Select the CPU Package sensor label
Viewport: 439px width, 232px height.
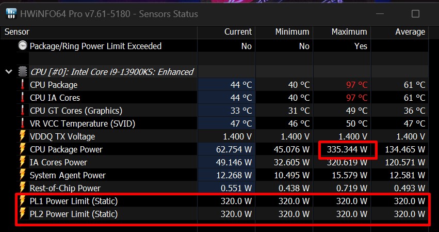pos(54,85)
